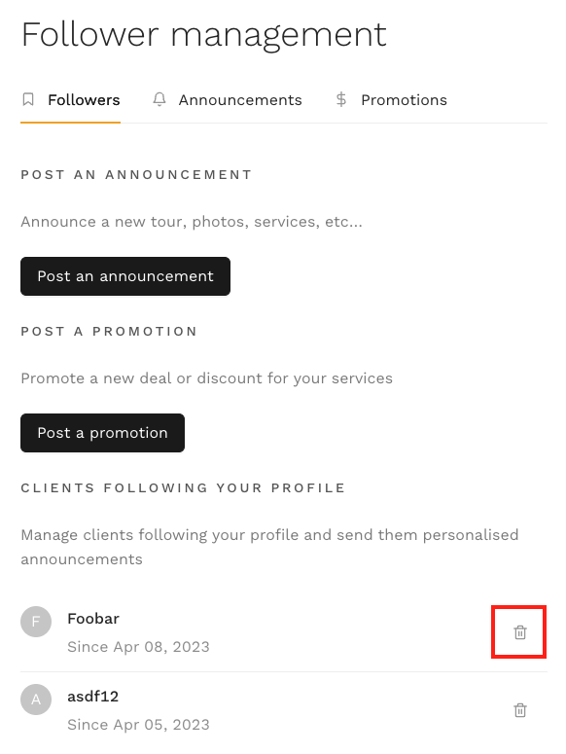Click the Announce a new tour description text
The height and width of the screenshot is (754, 566).
192,222
